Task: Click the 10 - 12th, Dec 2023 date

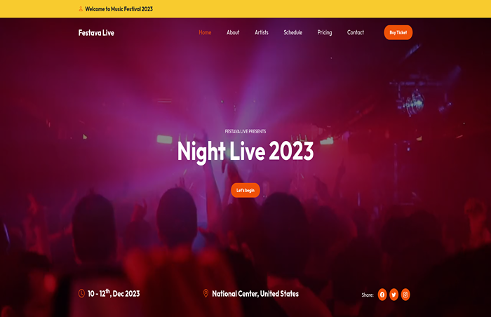Action: point(114,293)
